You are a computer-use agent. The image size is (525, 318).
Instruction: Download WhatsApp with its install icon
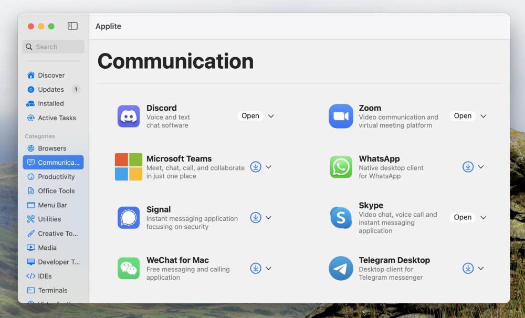coord(468,167)
